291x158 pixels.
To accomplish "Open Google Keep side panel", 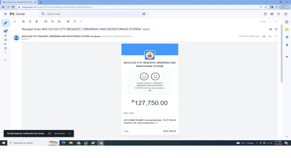I will 287,30.
